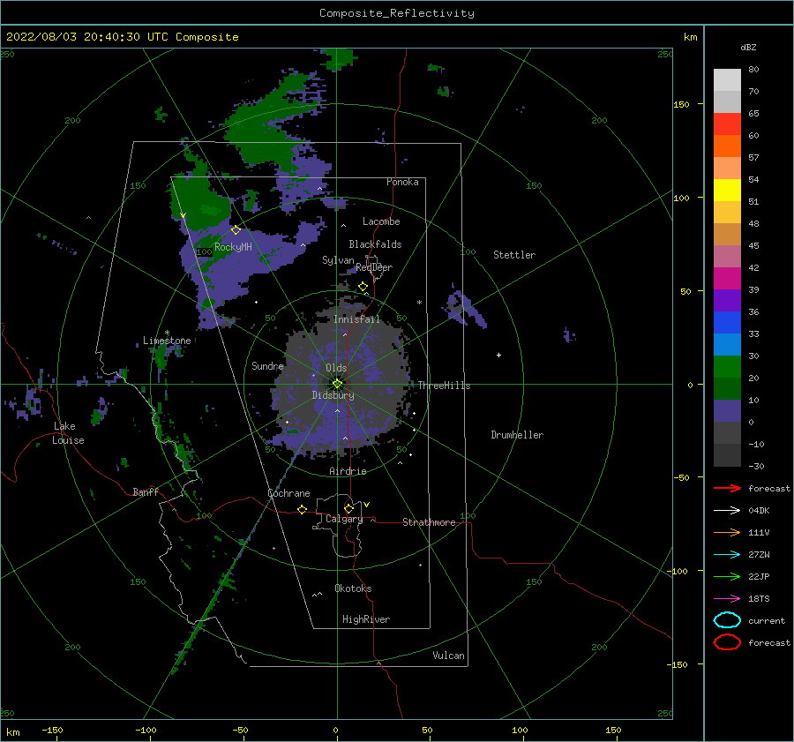Click the Sylvan label on the map

pos(338,260)
